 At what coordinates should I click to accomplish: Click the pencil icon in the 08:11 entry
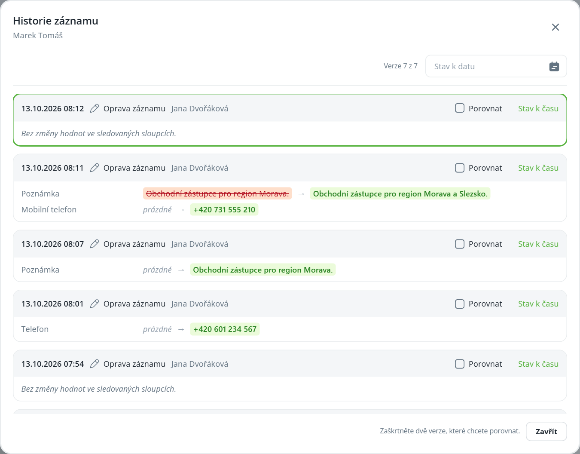click(95, 168)
